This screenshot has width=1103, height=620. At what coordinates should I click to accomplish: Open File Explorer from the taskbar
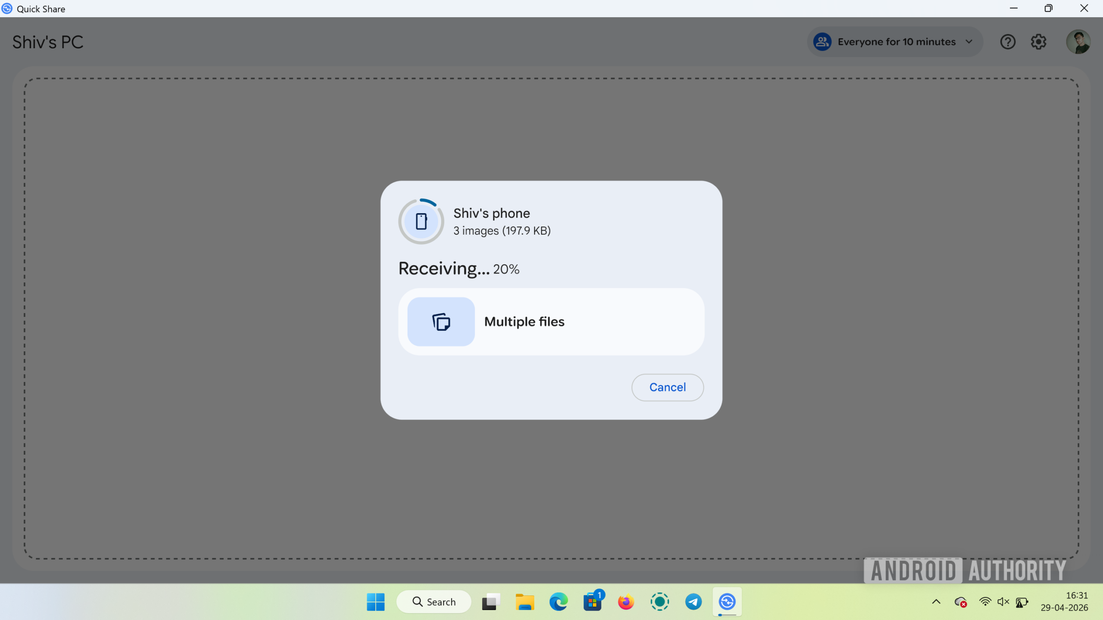pyautogui.click(x=525, y=601)
